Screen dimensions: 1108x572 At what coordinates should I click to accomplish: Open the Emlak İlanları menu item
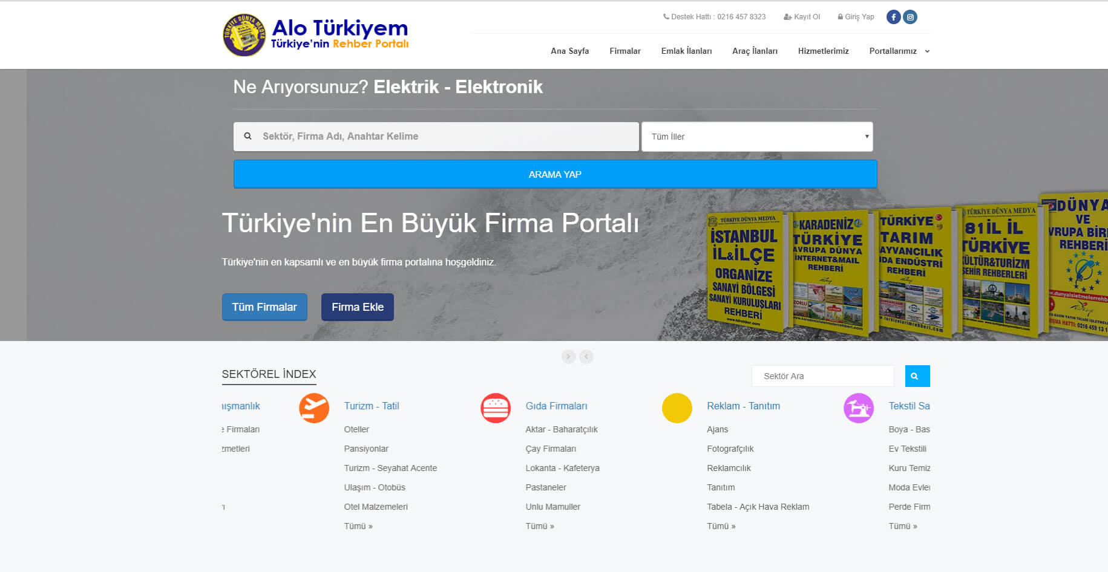click(686, 51)
